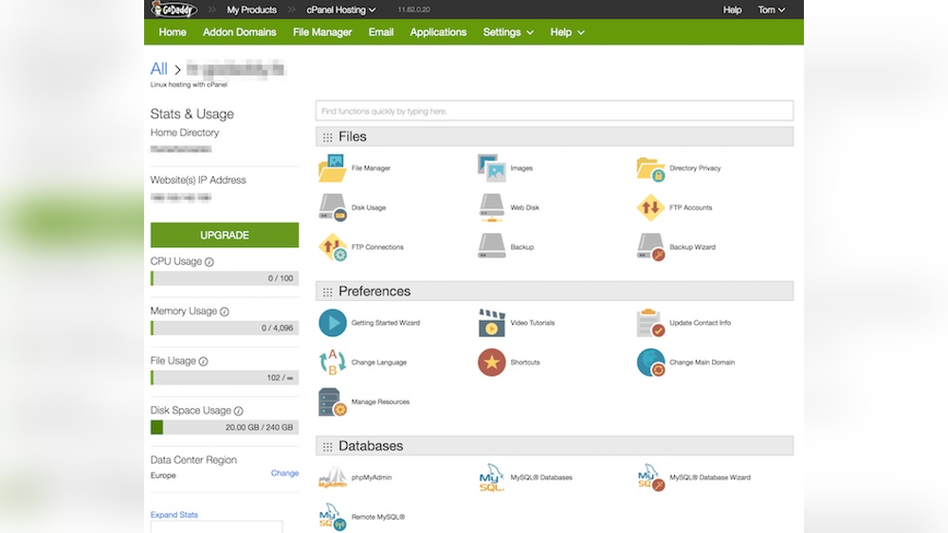Open Applications in the green navigation

438,32
